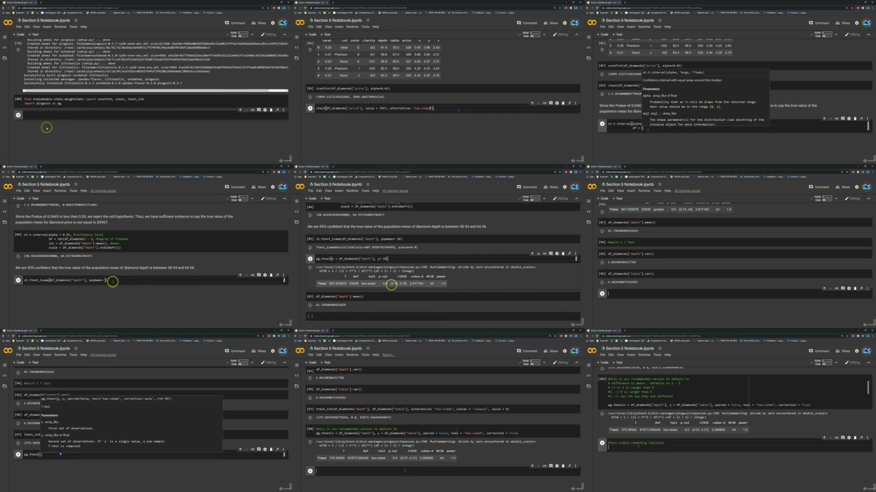Open RAM/Disk dropdown above the pip install logs

252,35
